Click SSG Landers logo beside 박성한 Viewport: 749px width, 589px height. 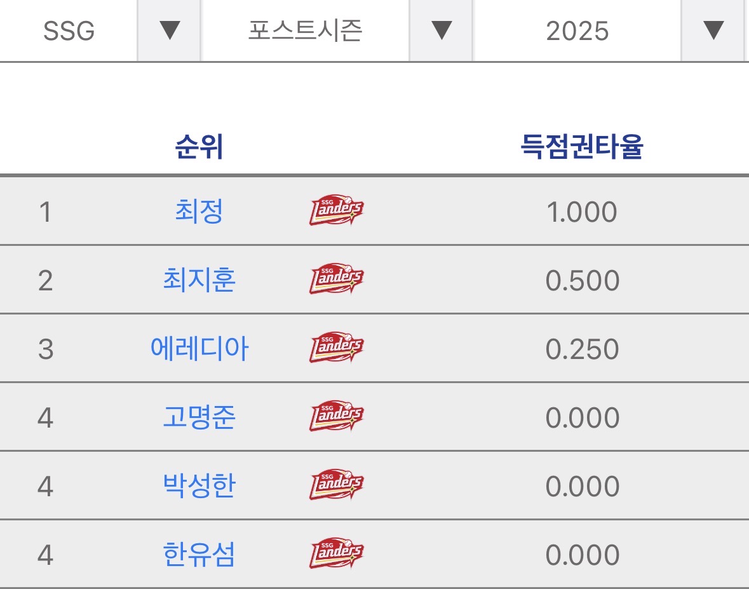[336, 486]
